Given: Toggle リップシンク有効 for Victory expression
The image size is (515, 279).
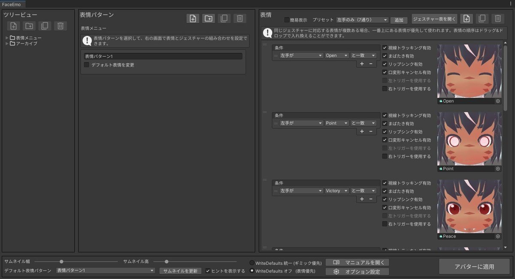Looking at the screenshot, I should pyautogui.click(x=385, y=199).
